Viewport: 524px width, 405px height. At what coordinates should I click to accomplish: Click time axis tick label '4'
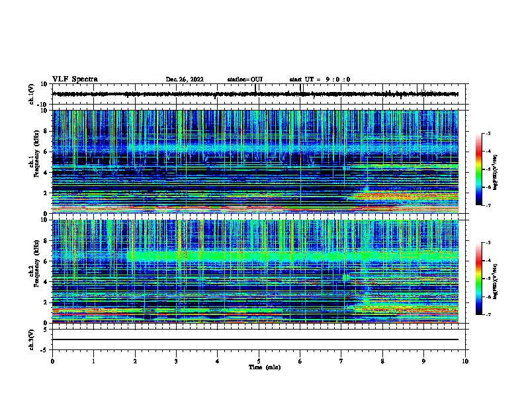tap(218, 361)
